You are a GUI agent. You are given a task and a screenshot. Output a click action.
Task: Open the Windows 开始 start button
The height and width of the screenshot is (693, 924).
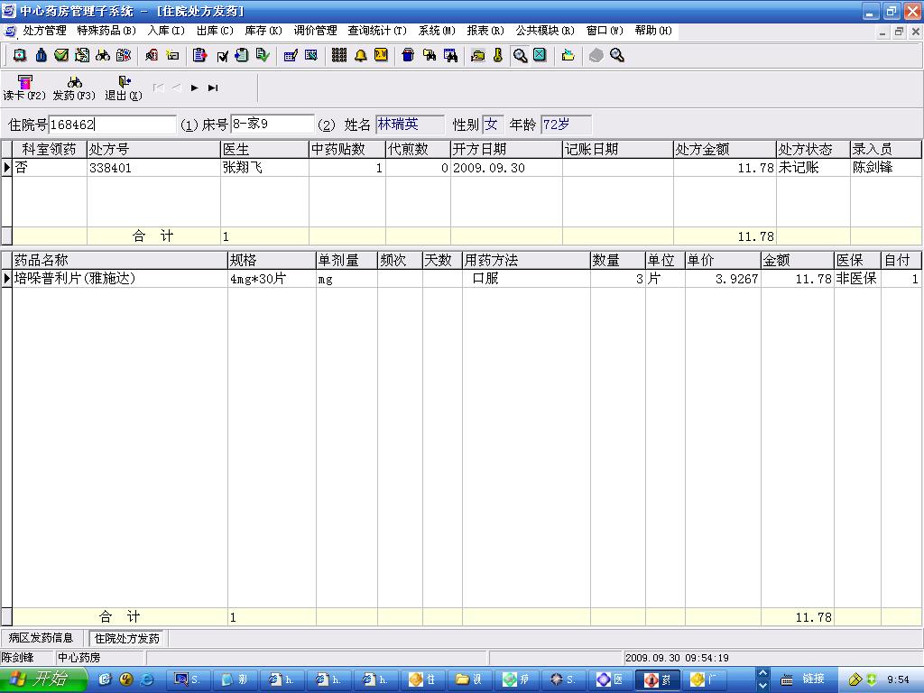click(42, 679)
